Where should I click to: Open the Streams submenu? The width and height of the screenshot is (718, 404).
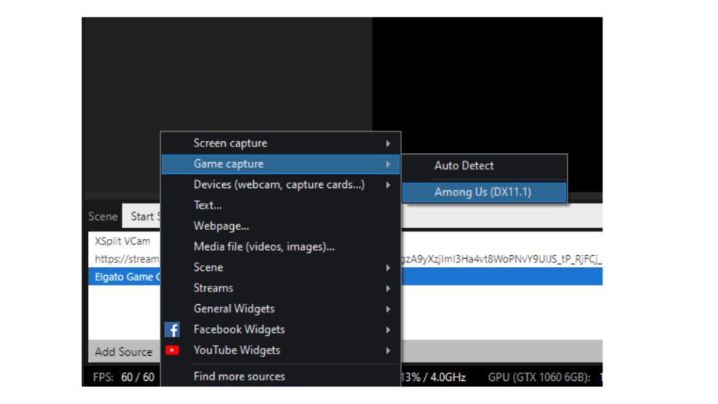[281, 288]
